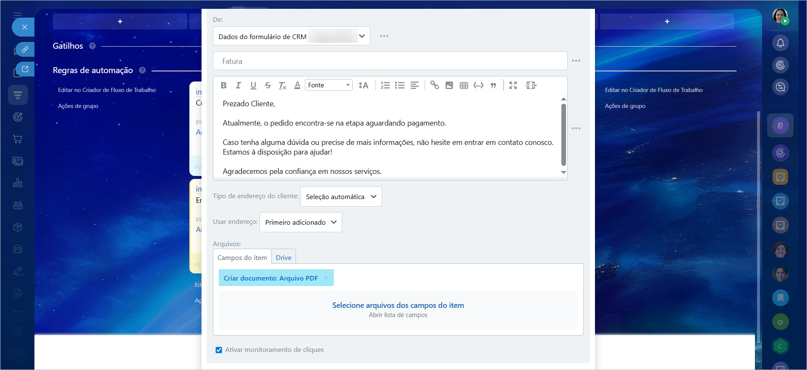This screenshot has width=807, height=370.
Task: Select the Campos do item tab
Action: [242, 257]
